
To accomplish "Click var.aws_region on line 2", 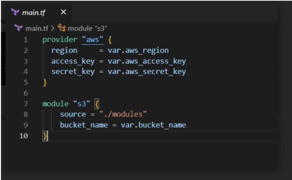I will coord(138,51).
